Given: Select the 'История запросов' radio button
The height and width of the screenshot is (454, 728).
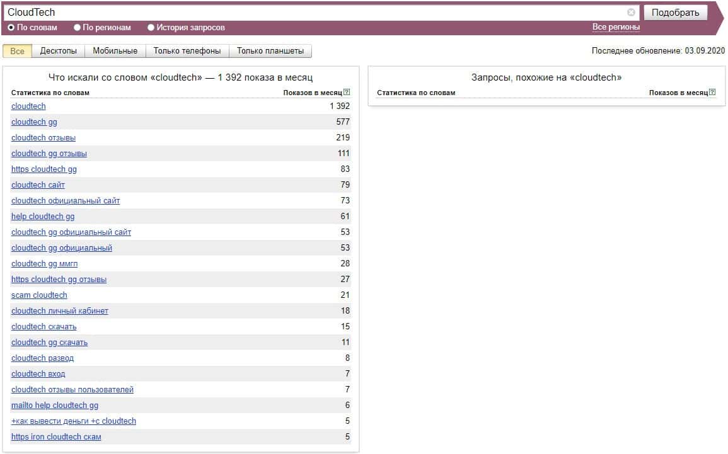Looking at the screenshot, I should (151, 28).
